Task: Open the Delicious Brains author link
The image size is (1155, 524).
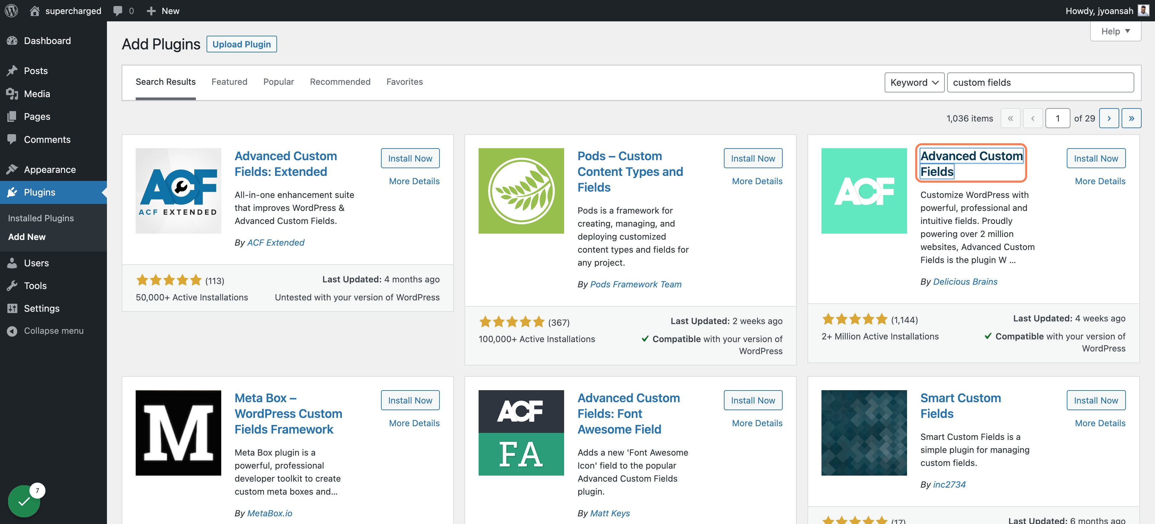Action: click(x=965, y=282)
